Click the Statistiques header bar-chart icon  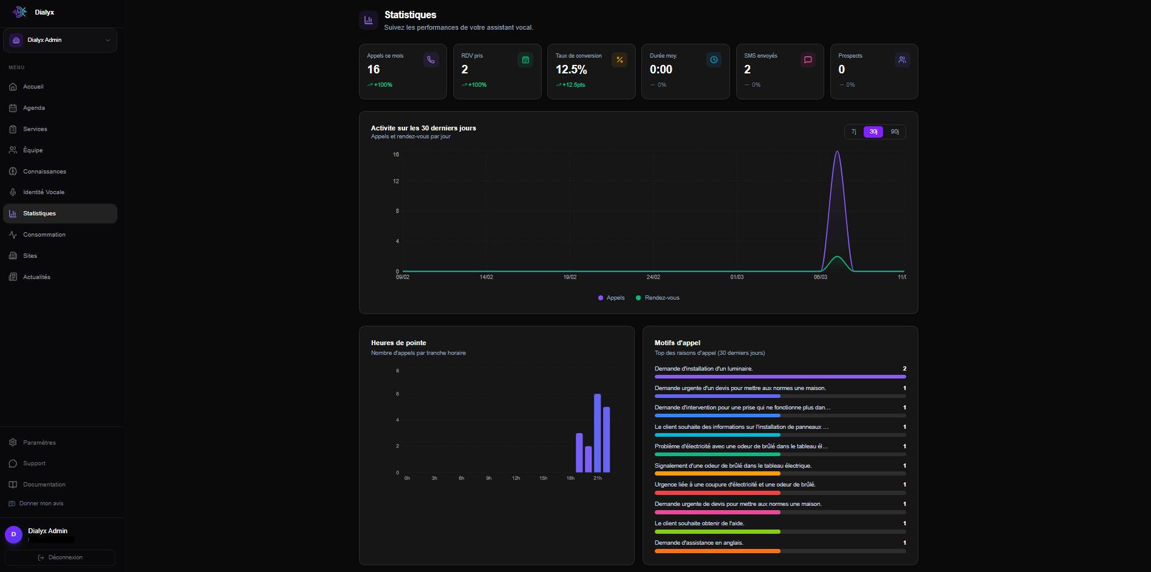[x=368, y=19]
